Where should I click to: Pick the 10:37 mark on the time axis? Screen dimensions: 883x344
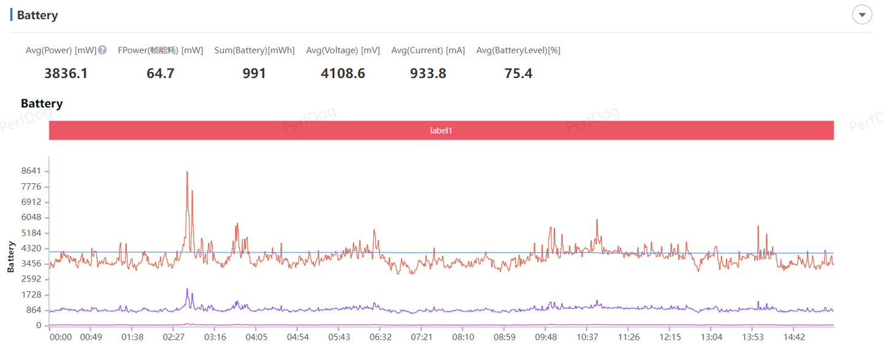(587, 337)
